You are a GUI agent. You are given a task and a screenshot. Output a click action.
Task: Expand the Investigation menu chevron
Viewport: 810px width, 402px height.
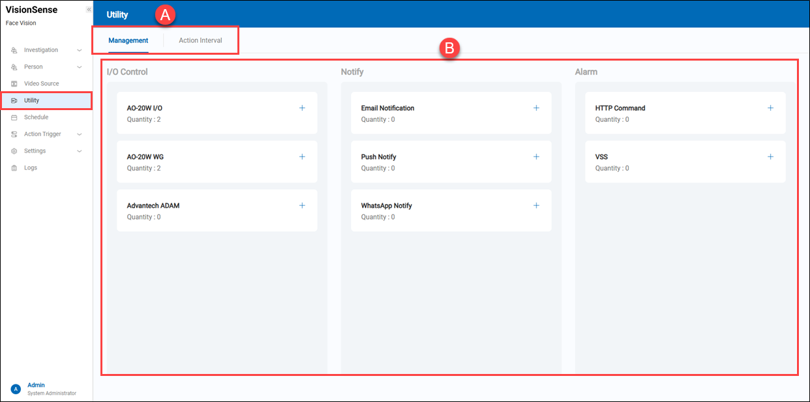click(80, 50)
